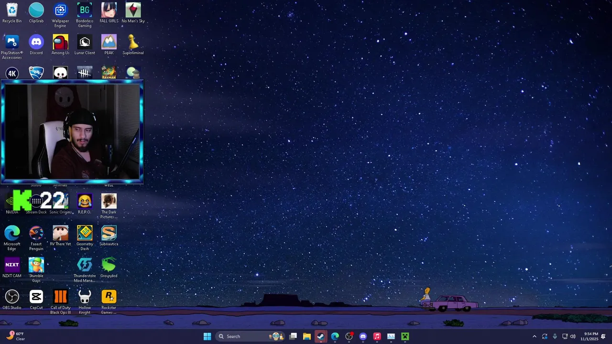
Task: Open Microsoft Edge from the taskbar
Action: tap(335, 336)
